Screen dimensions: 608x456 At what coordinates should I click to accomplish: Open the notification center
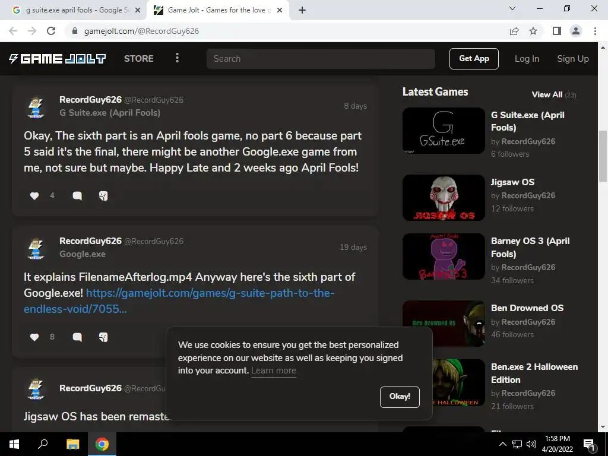(x=589, y=444)
